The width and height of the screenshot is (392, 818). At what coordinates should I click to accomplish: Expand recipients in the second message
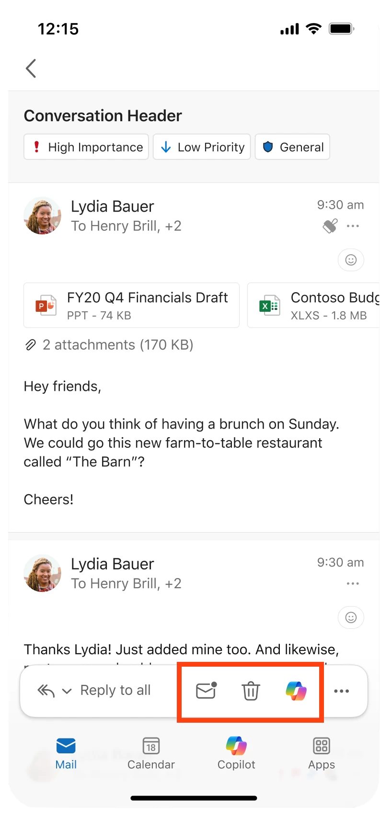coord(127,583)
